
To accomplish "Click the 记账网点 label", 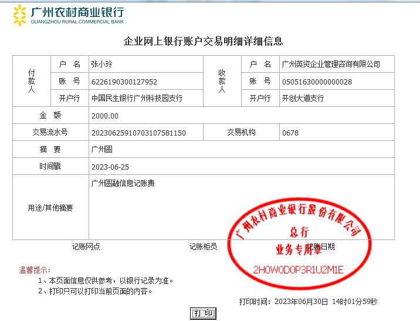I will 86,246.
